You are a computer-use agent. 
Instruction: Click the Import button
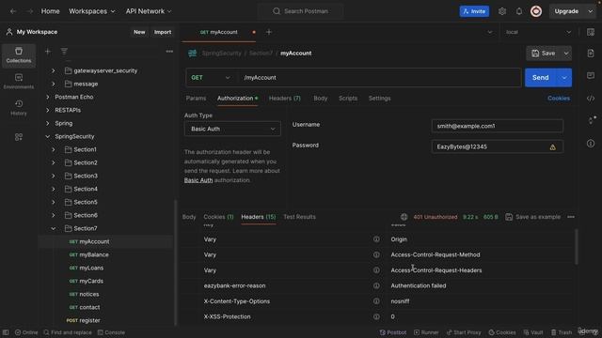click(x=163, y=32)
